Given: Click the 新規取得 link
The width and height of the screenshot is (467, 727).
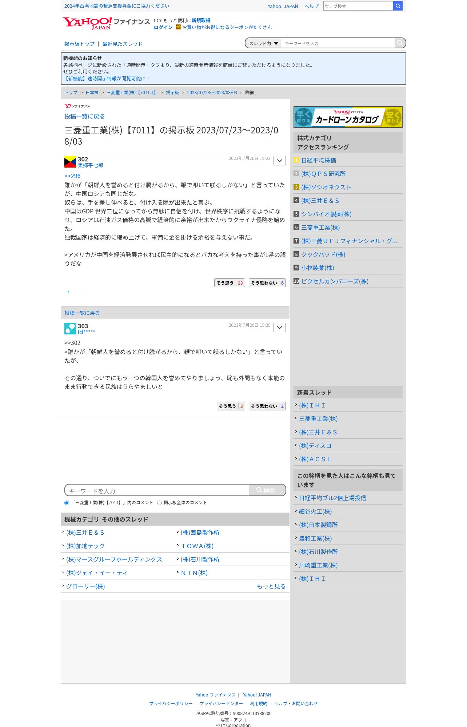Looking at the screenshot, I should coord(201,20).
